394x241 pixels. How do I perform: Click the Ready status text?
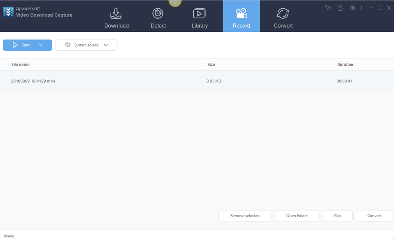tap(9, 236)
